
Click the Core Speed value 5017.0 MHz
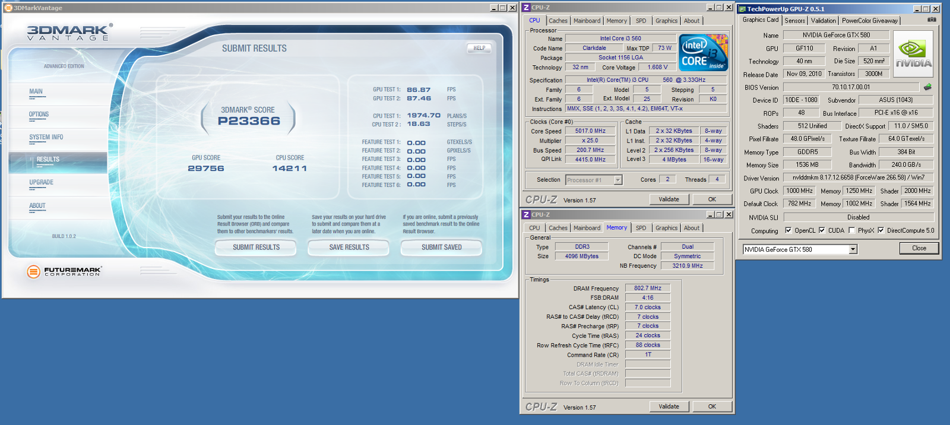(x=590, y=131)
